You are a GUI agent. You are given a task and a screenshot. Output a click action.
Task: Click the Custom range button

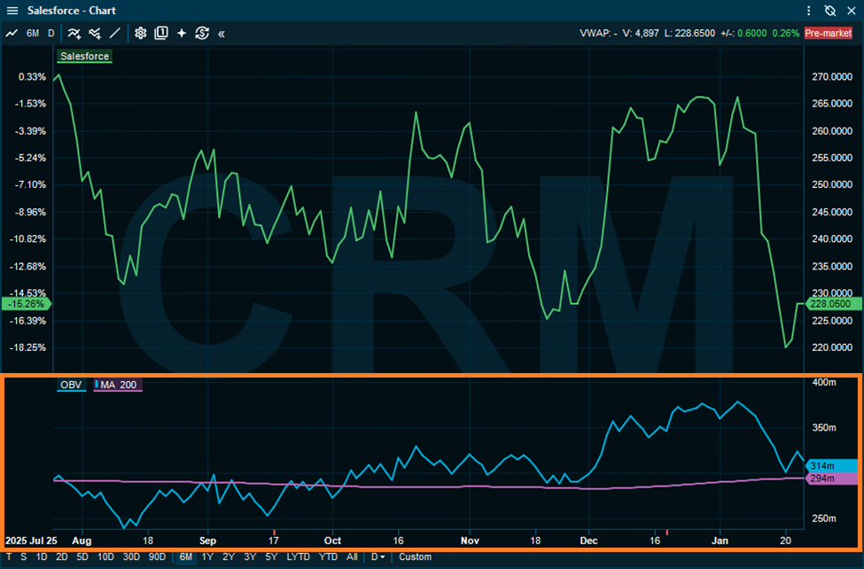tap(415, 557)
